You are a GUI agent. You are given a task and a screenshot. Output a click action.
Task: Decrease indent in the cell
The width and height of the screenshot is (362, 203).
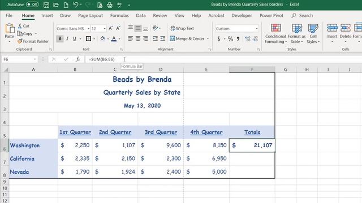coord(156,38)
